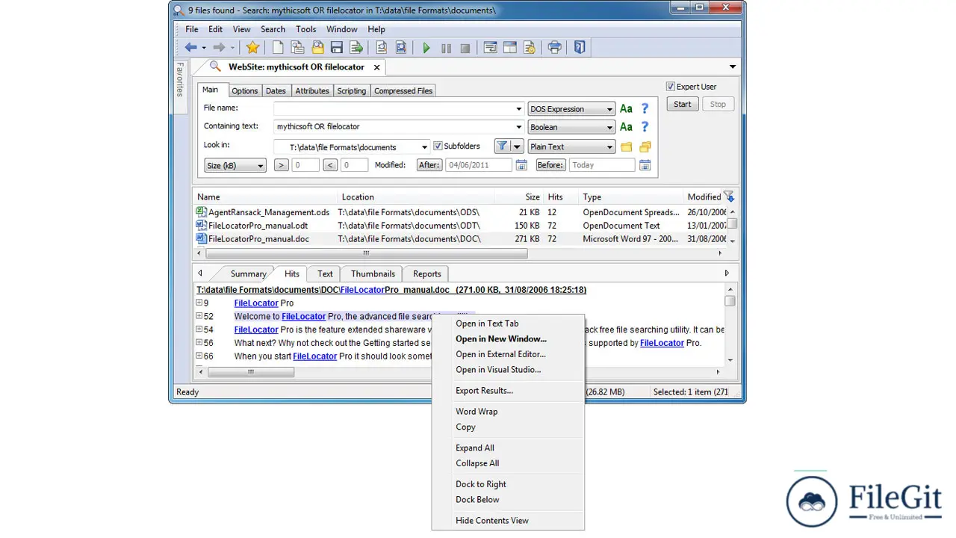
Task: Open the File menu
Action: (x=192, y=29)
